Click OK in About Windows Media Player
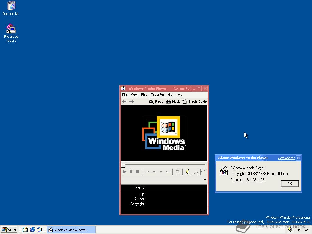This screenshot has height=234, width=312. [x=289, y=184]
